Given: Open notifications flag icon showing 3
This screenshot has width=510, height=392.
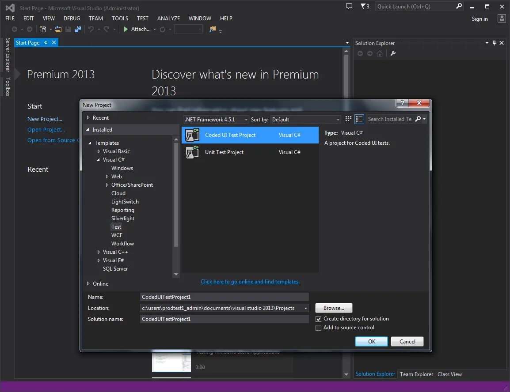Looking at the screenshot, I should [x=365, y=6].
